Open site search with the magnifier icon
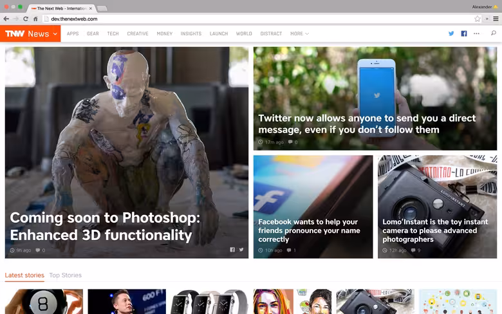This screenshot has height=314, width=502. (494, 33)
